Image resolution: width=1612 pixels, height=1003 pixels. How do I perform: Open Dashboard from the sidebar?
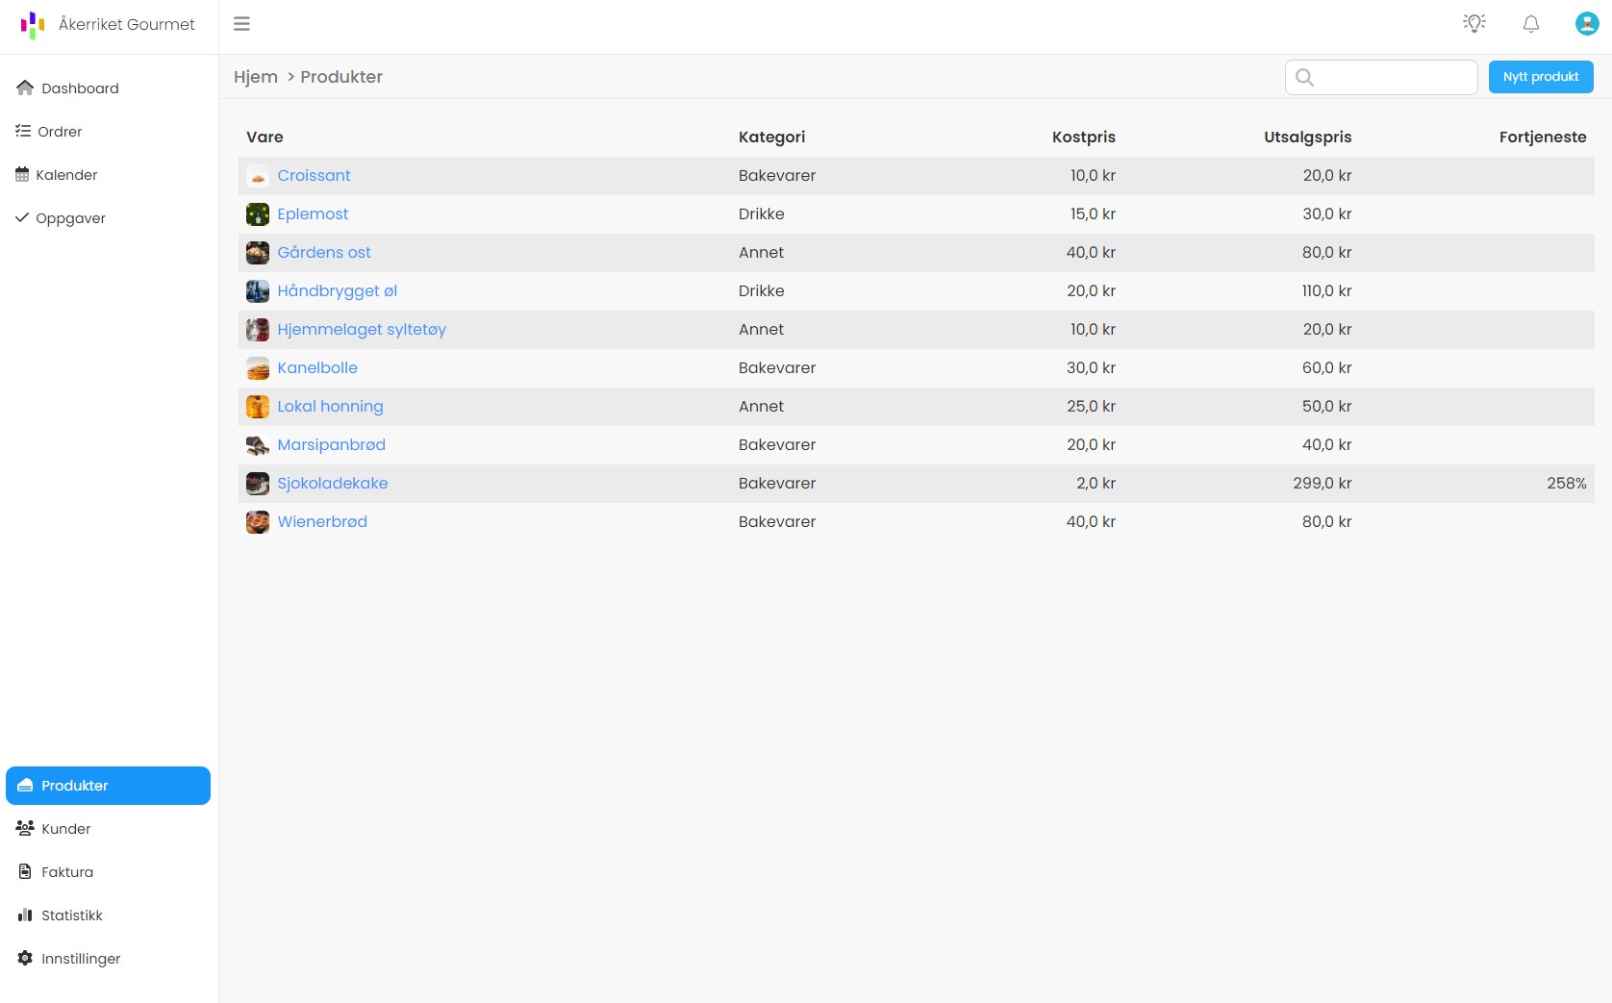[x=80, y=88]
